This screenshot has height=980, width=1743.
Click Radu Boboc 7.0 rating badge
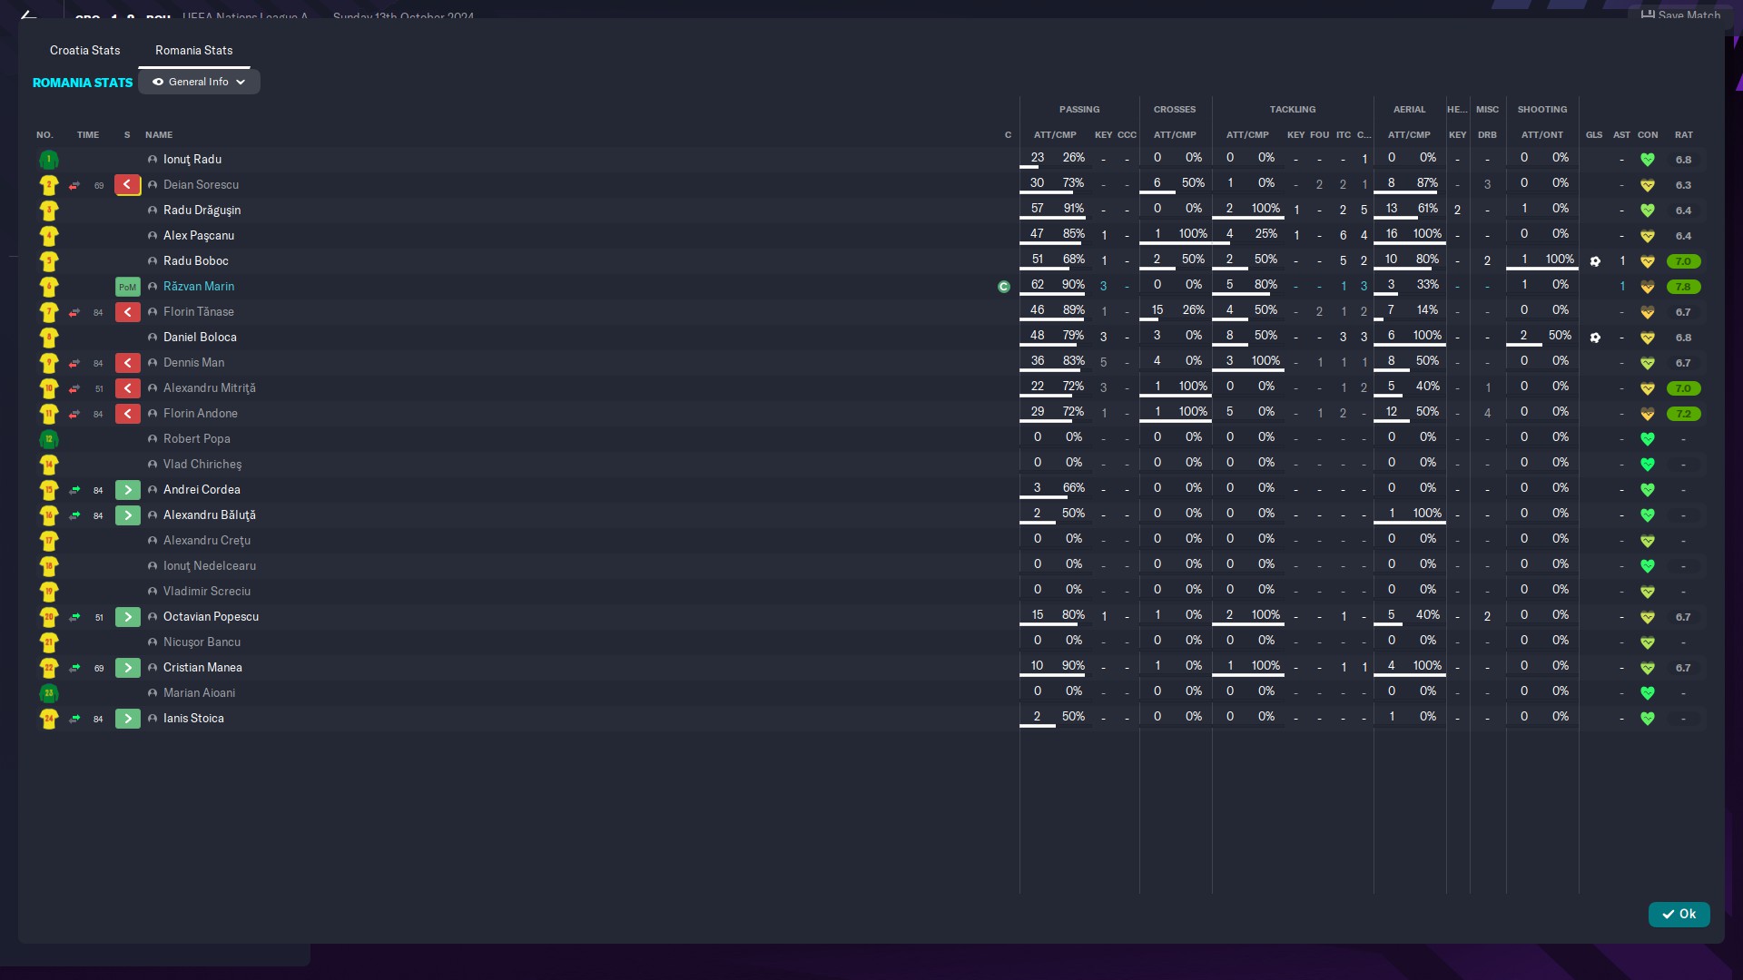tap(1683, 261)
